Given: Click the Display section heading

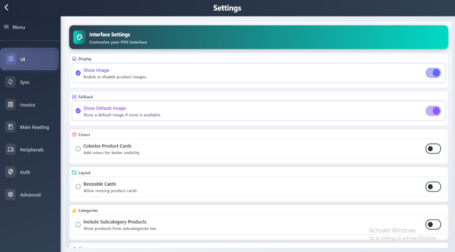Looking at the screenshot, I should coord(85,59).
